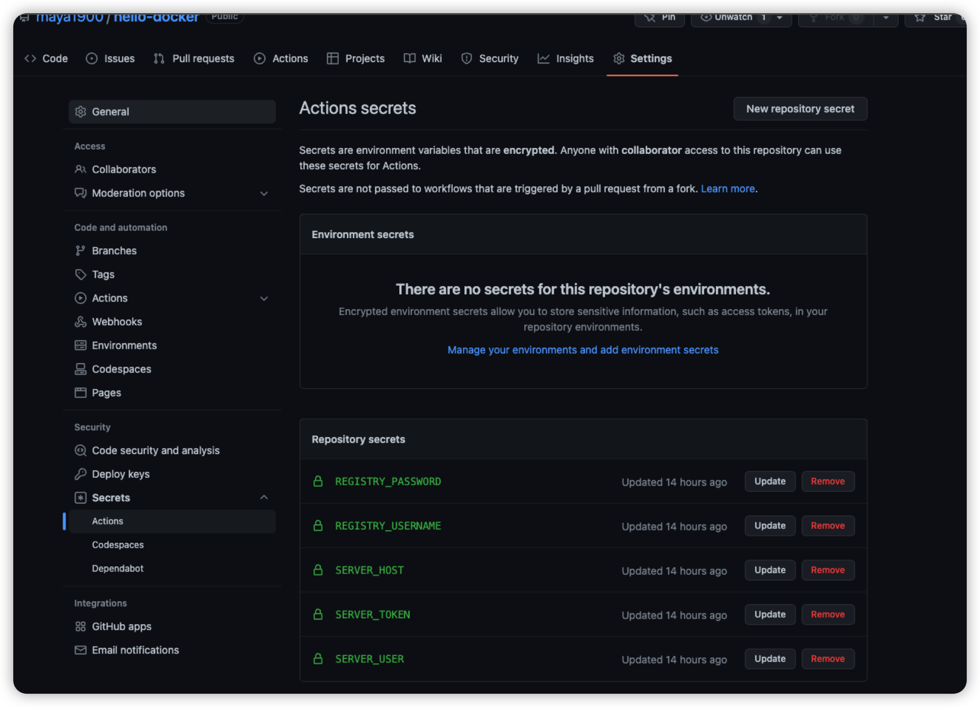Click the Pages browser icon

click(x=80, y=392)
